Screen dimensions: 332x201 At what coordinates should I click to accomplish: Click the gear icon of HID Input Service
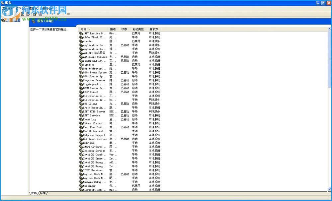pos(81,139)
